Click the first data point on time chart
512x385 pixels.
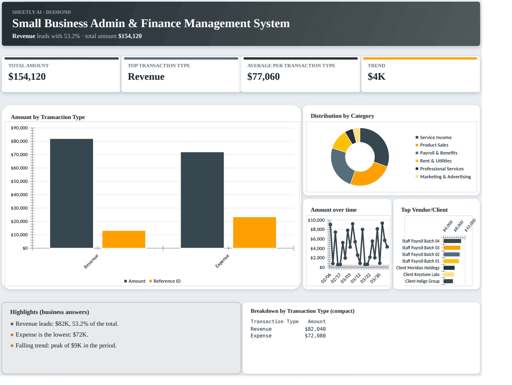(330, 225)
